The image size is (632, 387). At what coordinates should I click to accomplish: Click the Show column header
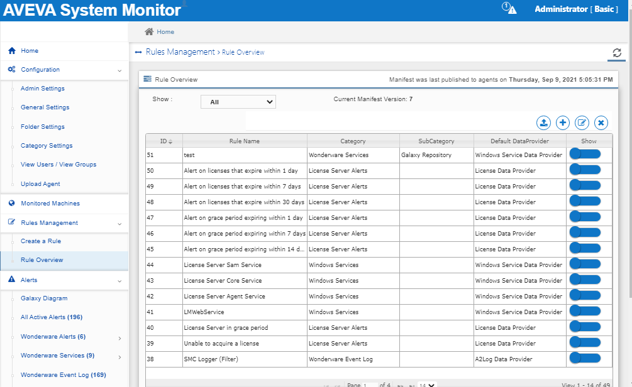[589, 141]
